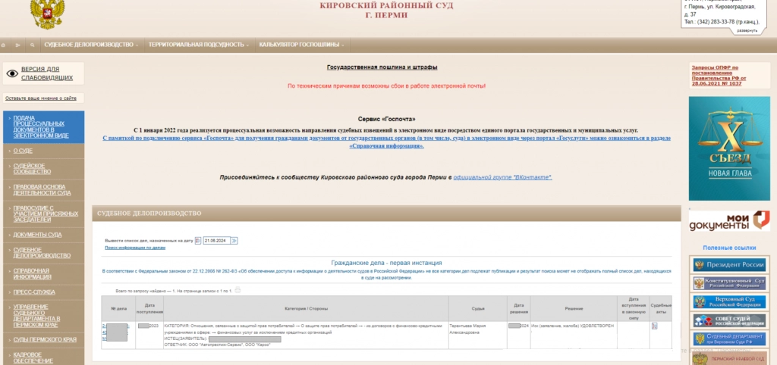The width and height of the screenshot is (777, 365).
Task: Open 'Подача процессуальных документов в электронном виде'
Action: point(43,126)
